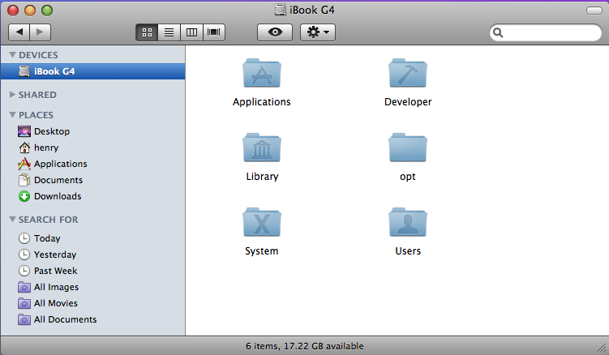Open All Images smart folder

pos(92,287)
